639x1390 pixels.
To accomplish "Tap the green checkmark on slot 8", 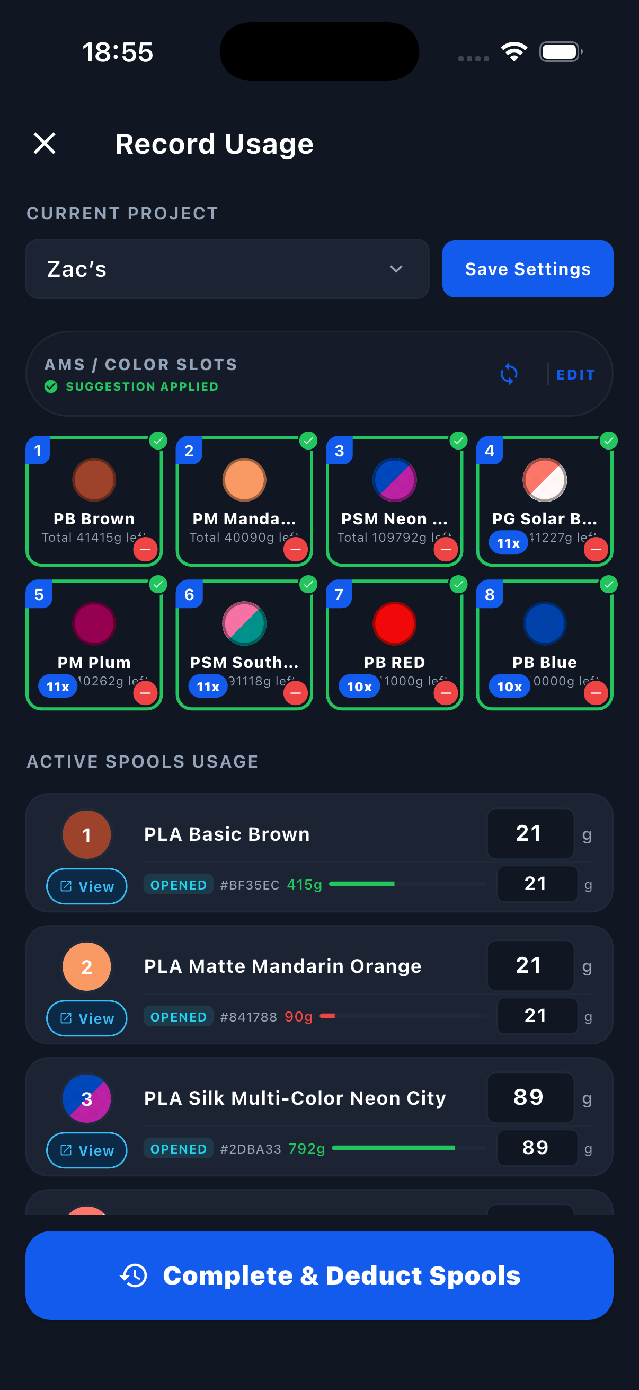I will 608,584.
